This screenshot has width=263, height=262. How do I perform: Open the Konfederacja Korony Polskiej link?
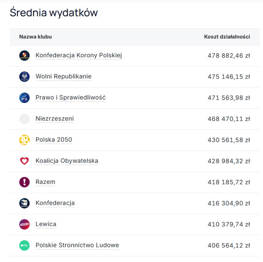pyautogui.click(x=79, y=56)
